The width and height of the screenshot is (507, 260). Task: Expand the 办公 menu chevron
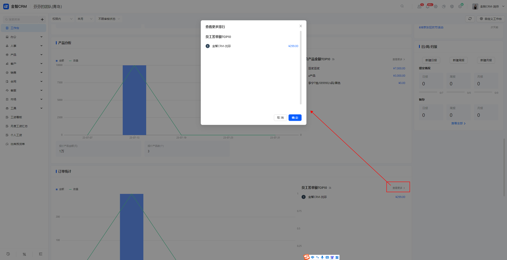(42, 37)
